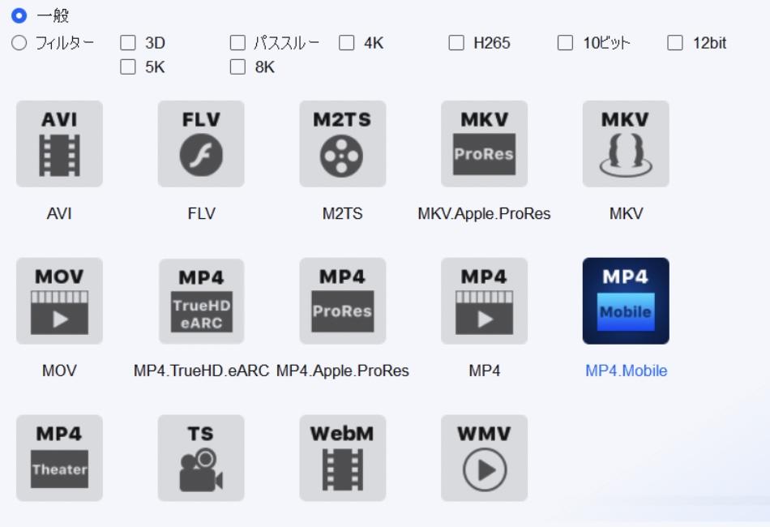This screenshot has width=770, height=527.
Task: Click the blue MP4.Mobile label
Action: [626, 371]
